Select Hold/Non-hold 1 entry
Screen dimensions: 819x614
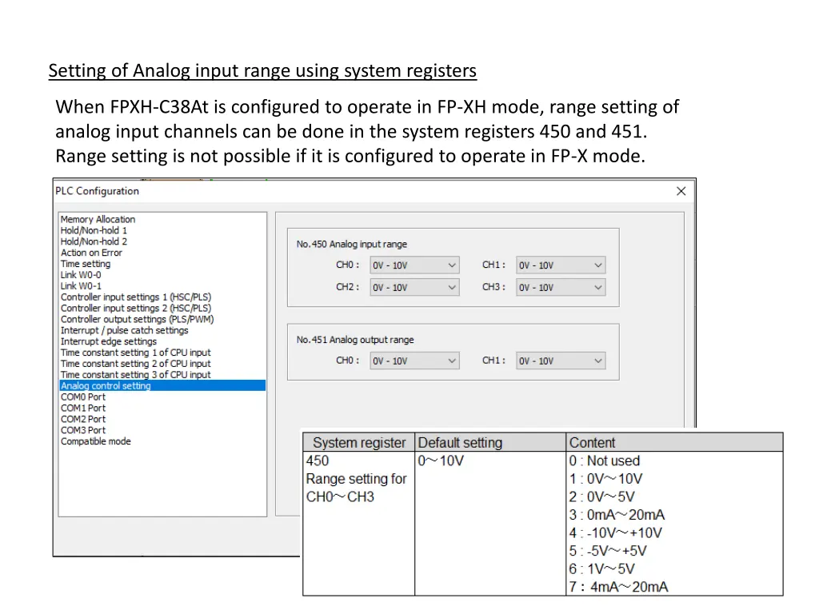pos(94,230)
